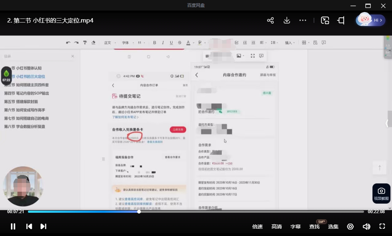Open the 高清 quality selector

pos(277,227)
